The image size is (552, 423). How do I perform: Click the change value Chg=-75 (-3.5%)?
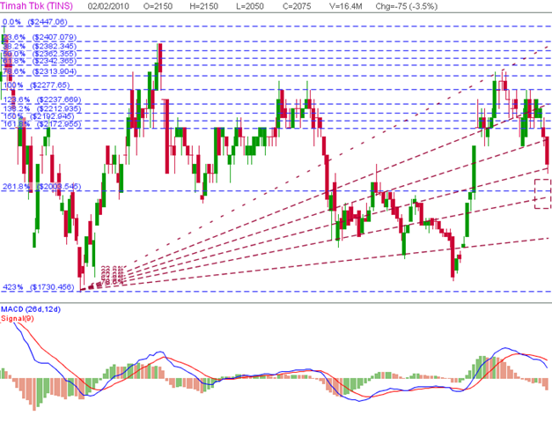tap(407, 6)
